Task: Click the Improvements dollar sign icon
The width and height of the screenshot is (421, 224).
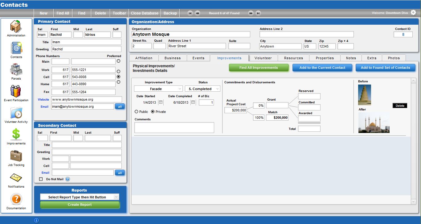Action: click(16, 135)
